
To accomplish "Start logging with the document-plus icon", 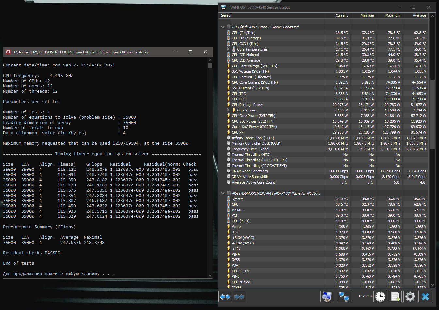I will [395, 296].
